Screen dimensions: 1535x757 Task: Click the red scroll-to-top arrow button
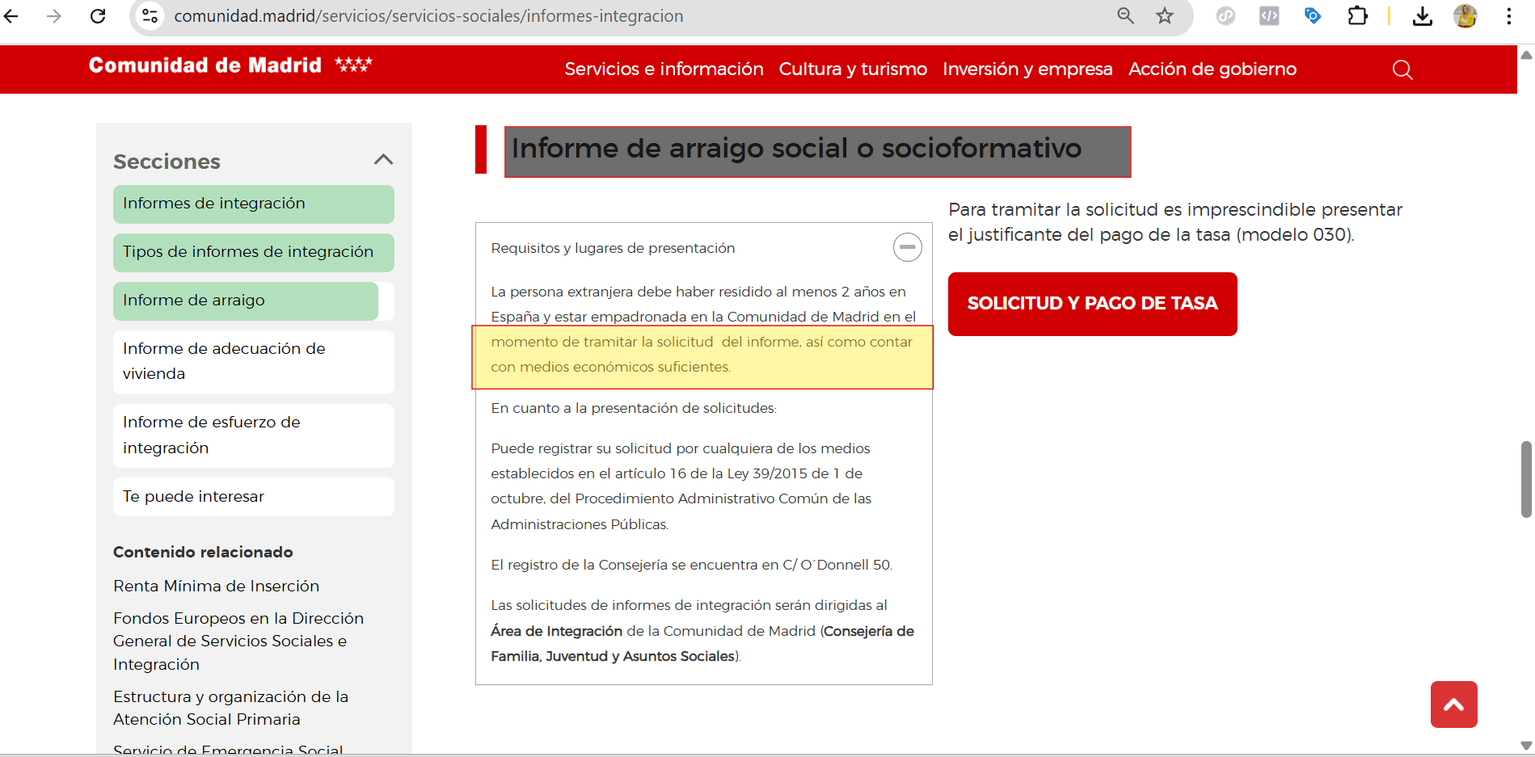1453,704
